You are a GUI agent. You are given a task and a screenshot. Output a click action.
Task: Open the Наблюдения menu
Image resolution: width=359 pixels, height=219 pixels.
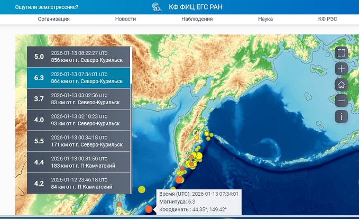tap(197, 19)
